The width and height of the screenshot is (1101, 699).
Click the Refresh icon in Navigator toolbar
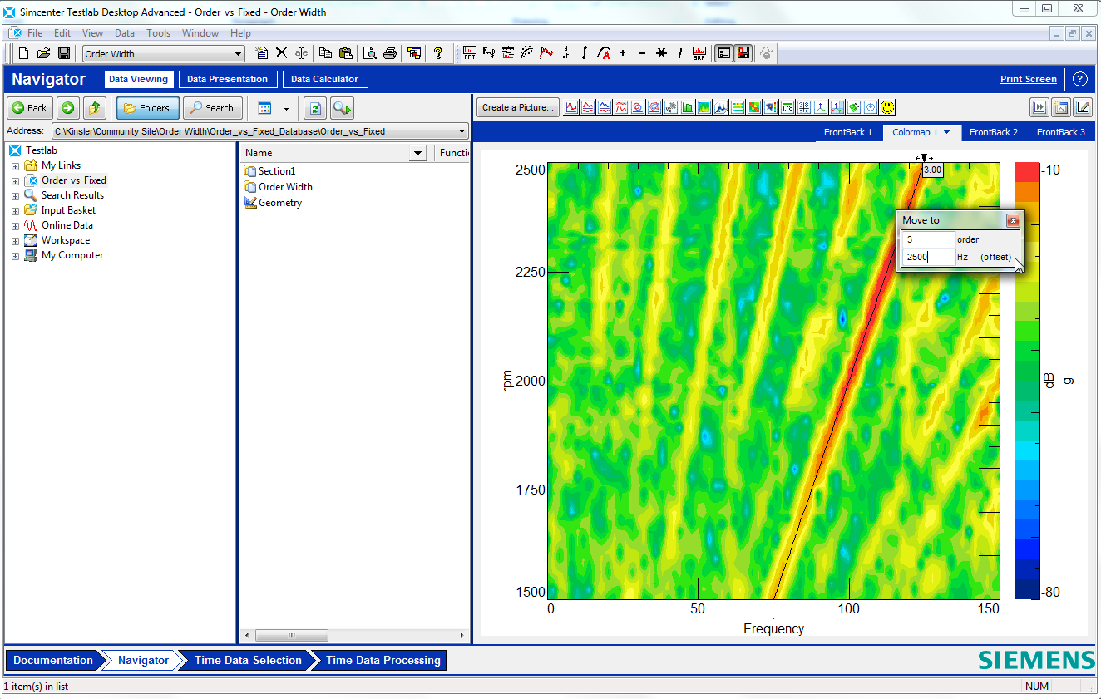[314, 108]
